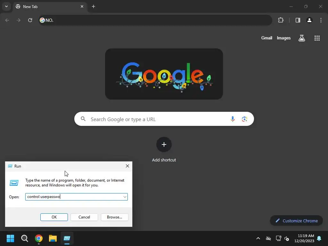Click Customize Chrome button
This screenshot has height=246, width=328.
click(296, 221)
